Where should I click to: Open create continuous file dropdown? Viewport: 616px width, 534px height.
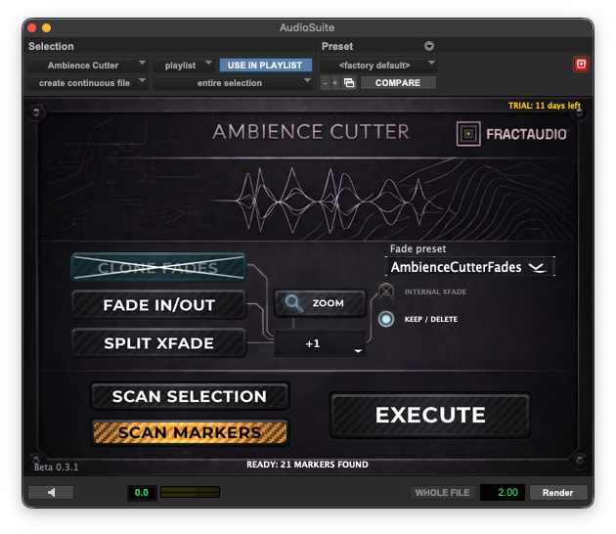pyautogui.click(x=87, y=83)
